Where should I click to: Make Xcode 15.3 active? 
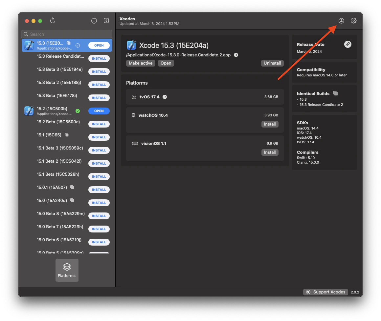click(x=141, y=63)
